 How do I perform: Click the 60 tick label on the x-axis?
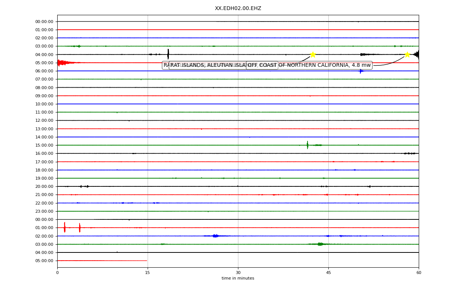[x=419, y=273]
